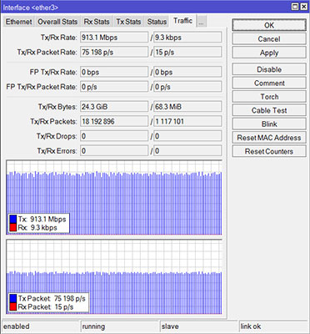The image size is (310, 334).
Task: Click the 'Tx/Rx Bytes:' label
Action: pos(57,107)
